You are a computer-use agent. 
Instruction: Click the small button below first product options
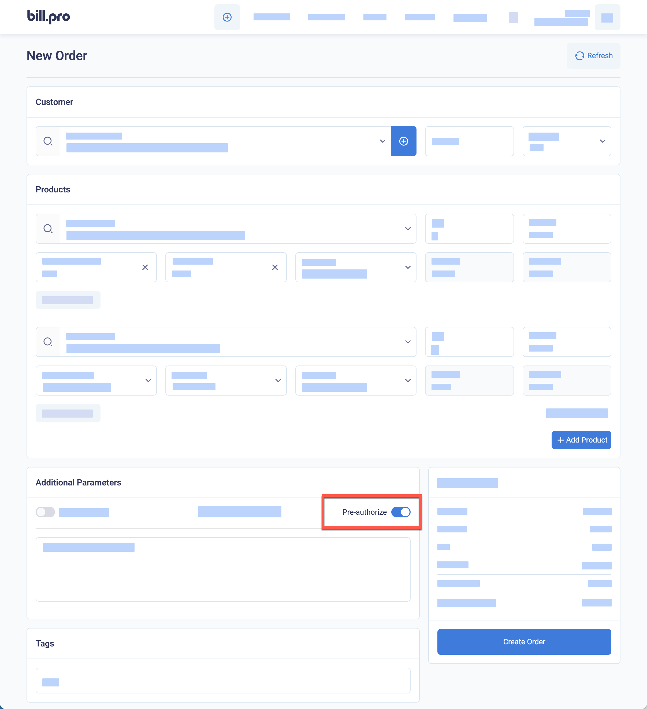[68, 300]
